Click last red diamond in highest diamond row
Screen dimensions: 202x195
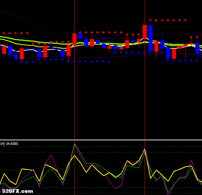pyautogui.click(x=186, y=20)
